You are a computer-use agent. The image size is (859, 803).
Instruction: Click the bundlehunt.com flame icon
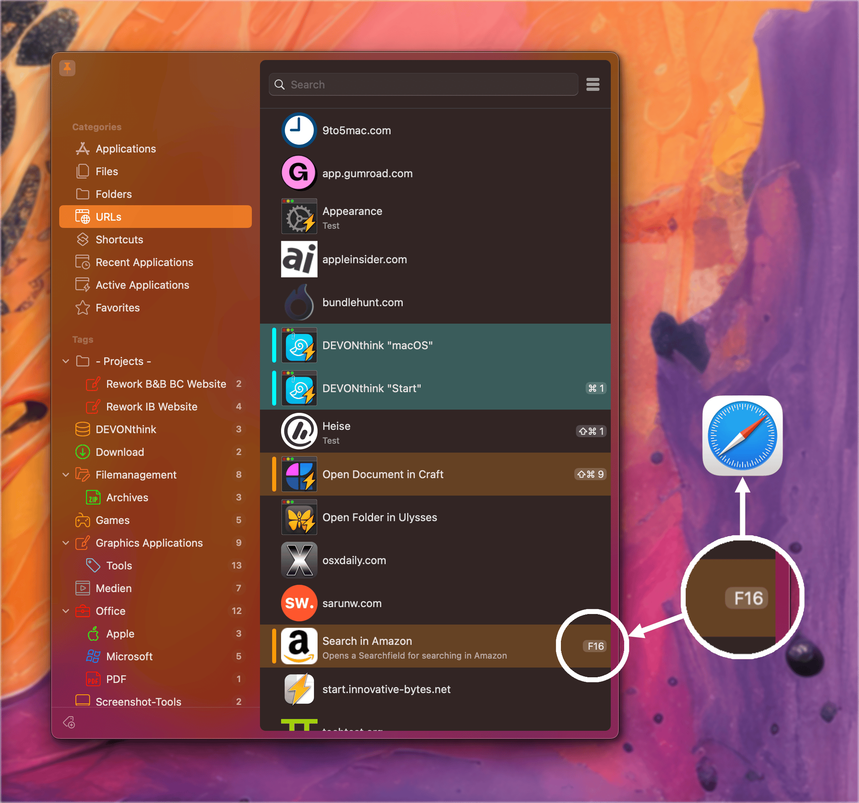click(x=299, y=302)
